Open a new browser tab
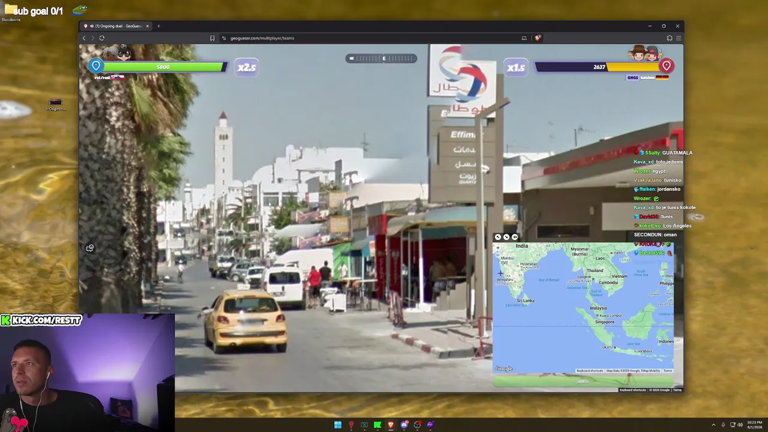768x432 pixels. 159,26
